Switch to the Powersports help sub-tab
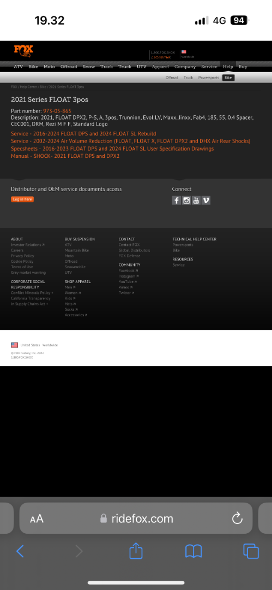The height and width of the screenshot is (590, 272). click(209, 78)
